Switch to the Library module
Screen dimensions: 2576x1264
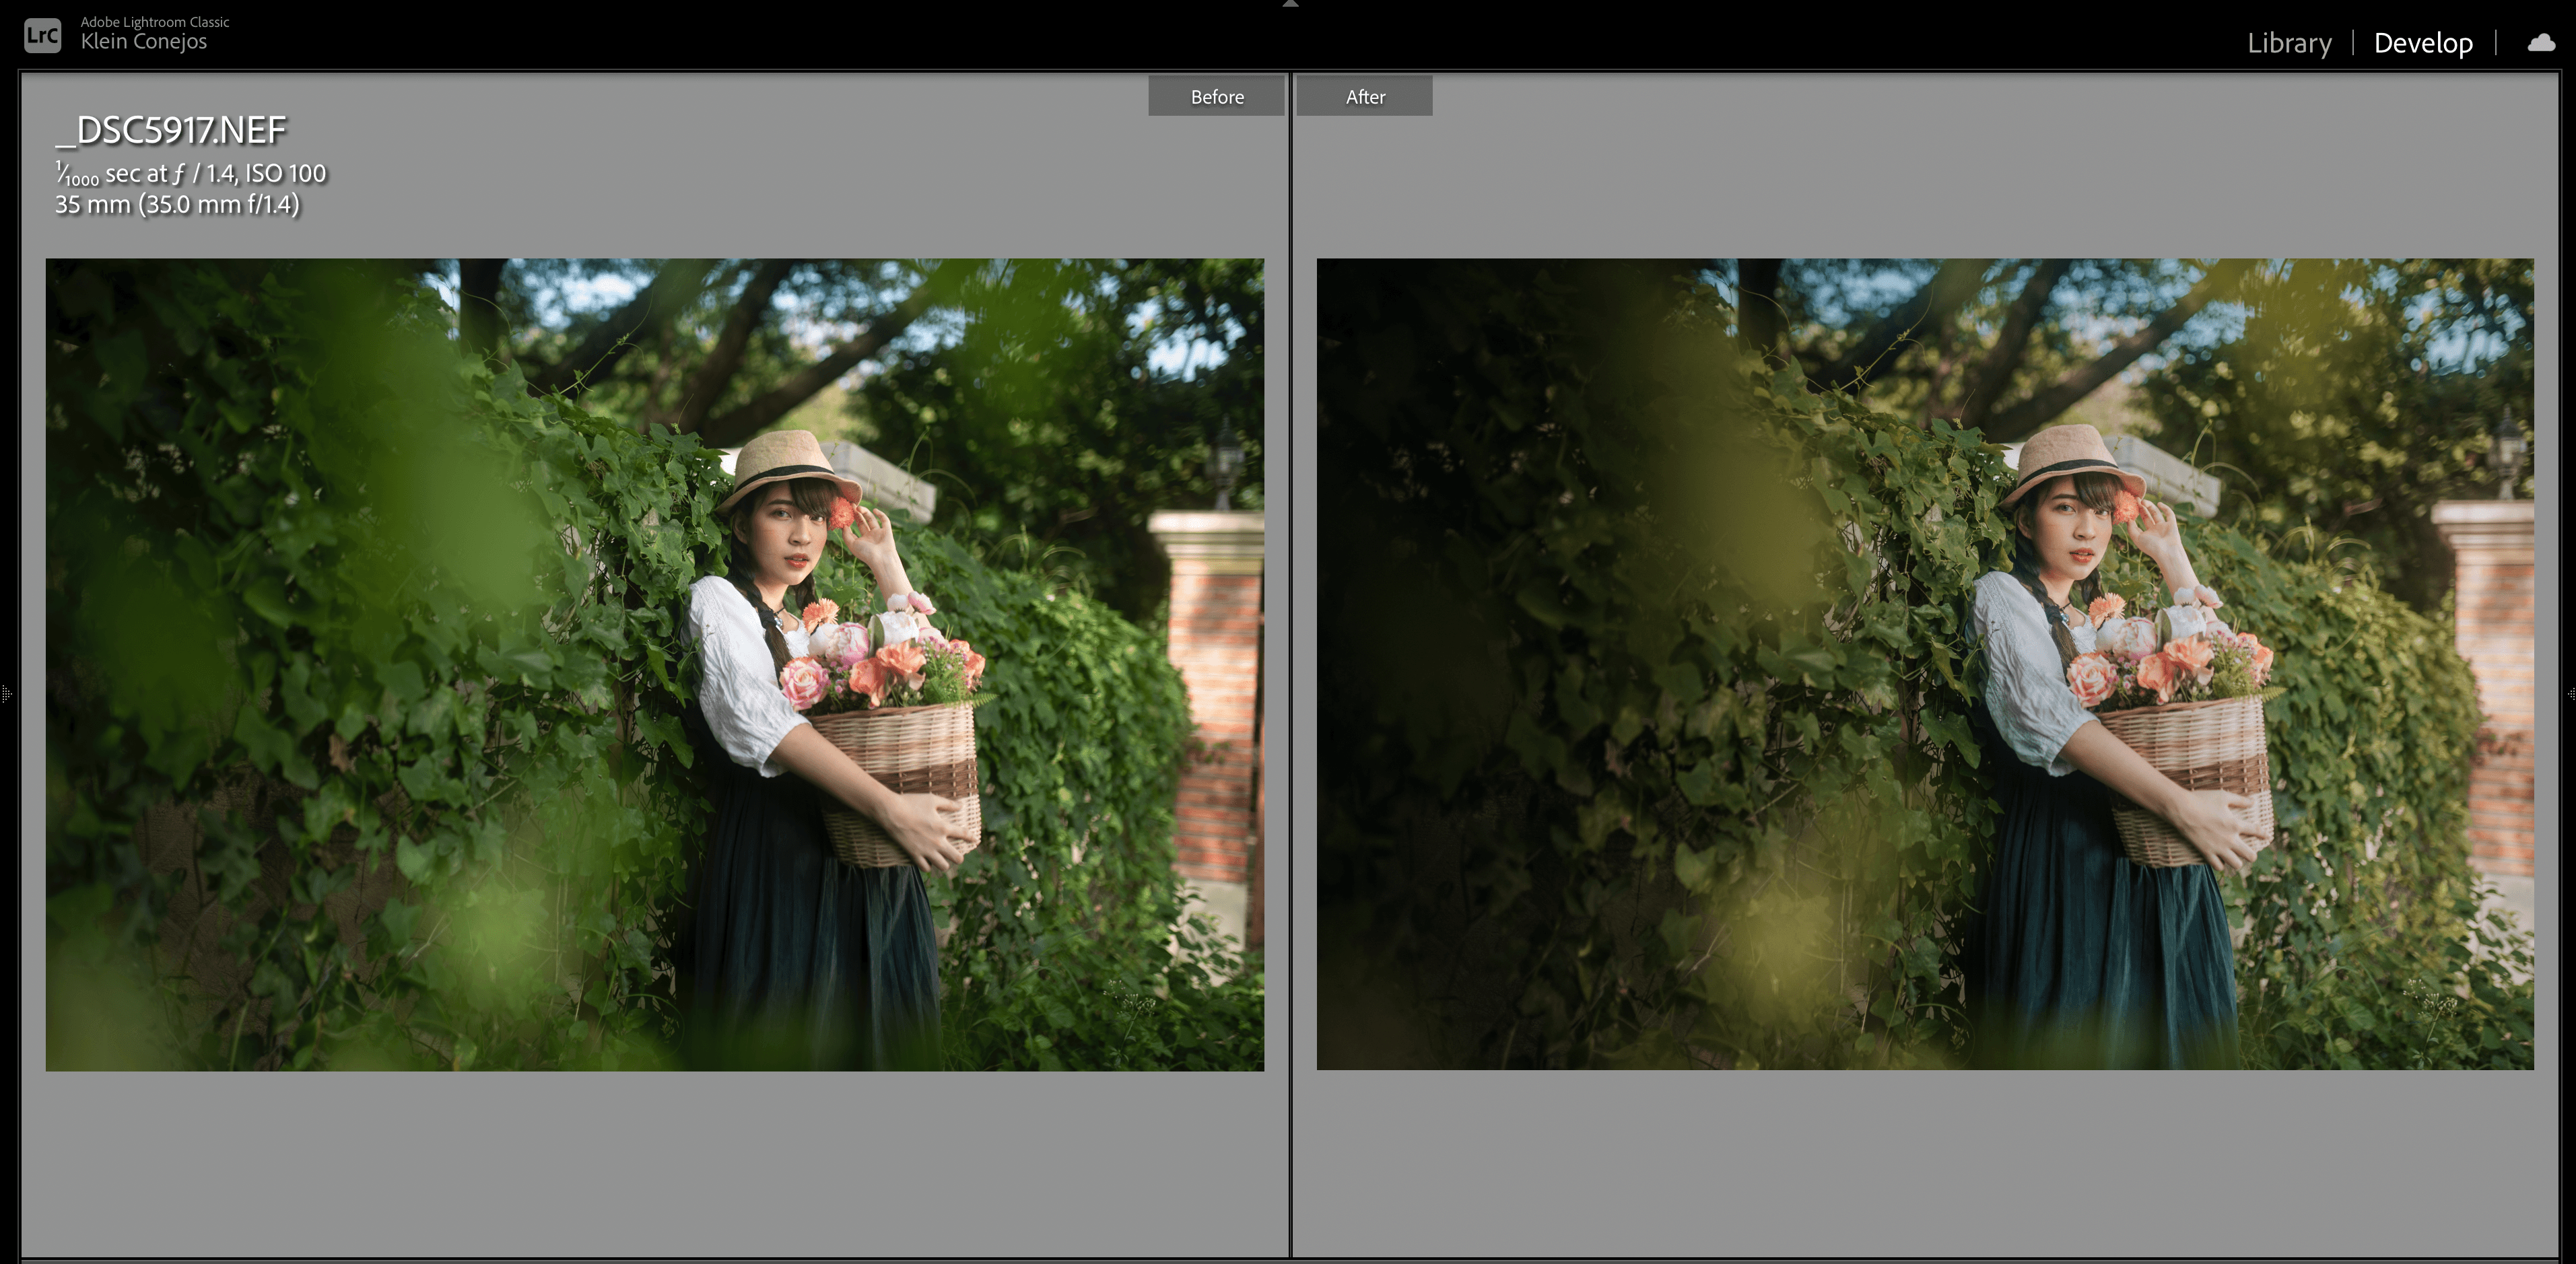pos(2288,43)
